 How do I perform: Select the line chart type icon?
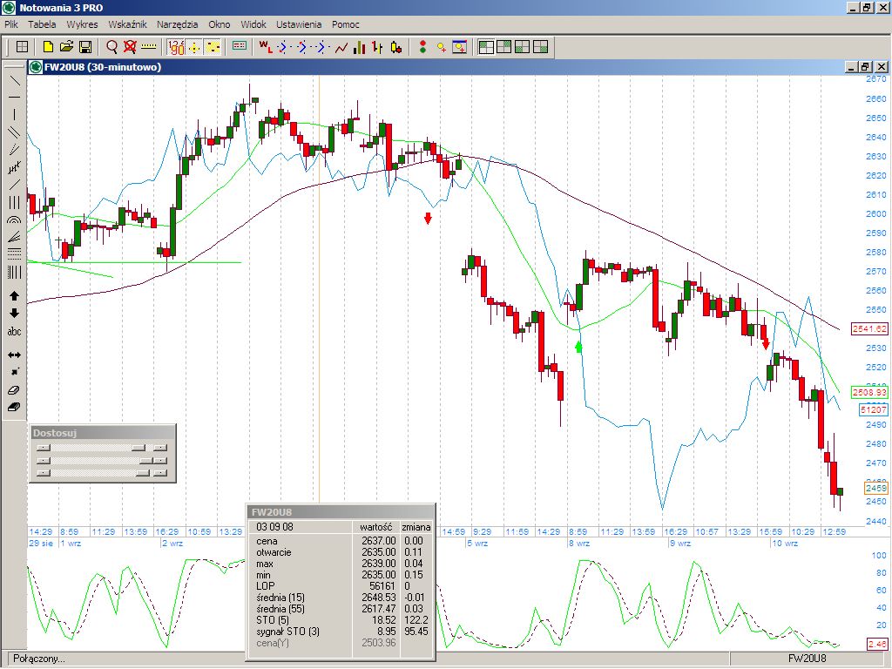click(341, 47)
